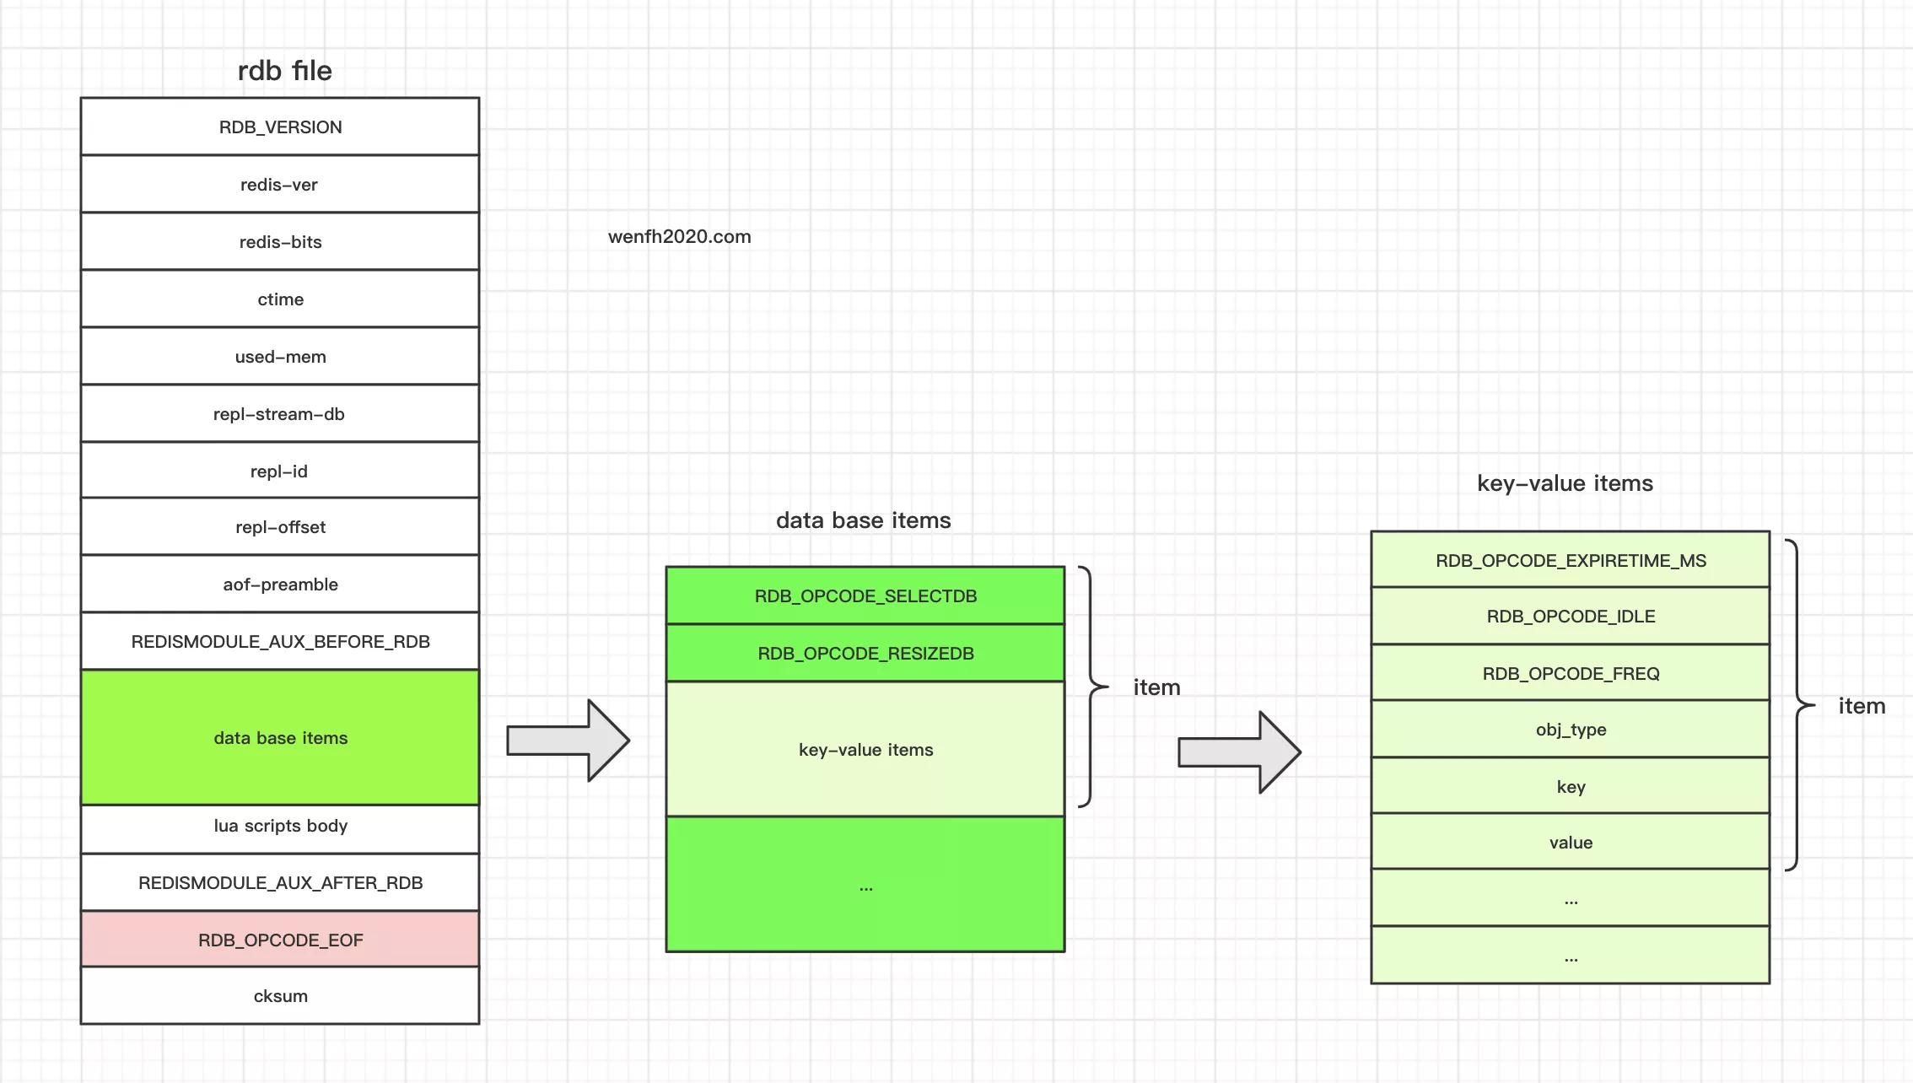Viewport: 1913px width, 1083px height.
Task: Click the RDB_OPCODE_FREQ row
Action: coord(1571,674)
